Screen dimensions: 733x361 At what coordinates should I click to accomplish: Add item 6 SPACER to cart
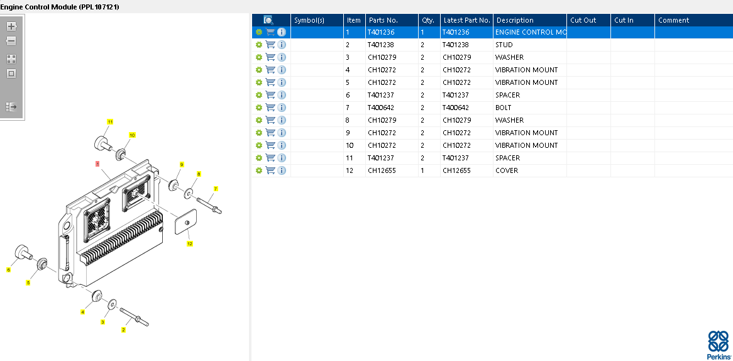(x=270, y=95)
